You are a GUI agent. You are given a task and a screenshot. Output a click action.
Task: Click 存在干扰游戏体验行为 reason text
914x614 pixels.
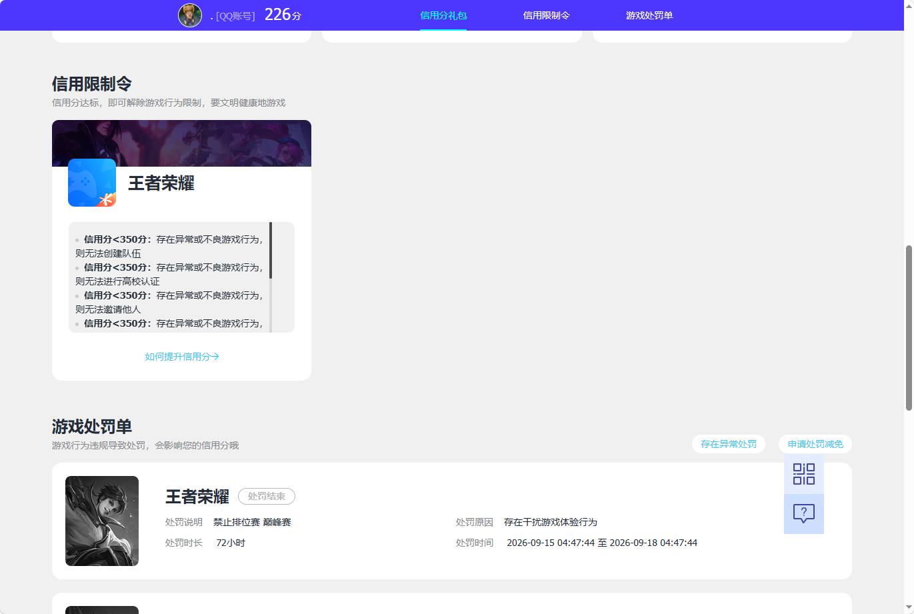tap(551, 522)
